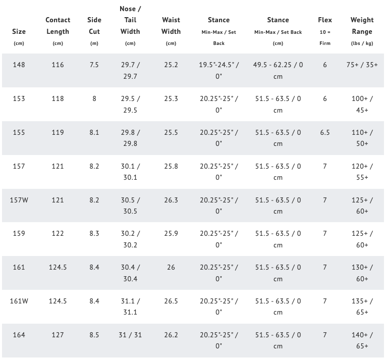Image resolution: width=385 pixels, height=359 pixels.
Task: Select the 161W size row label
Action: (19, 301)
